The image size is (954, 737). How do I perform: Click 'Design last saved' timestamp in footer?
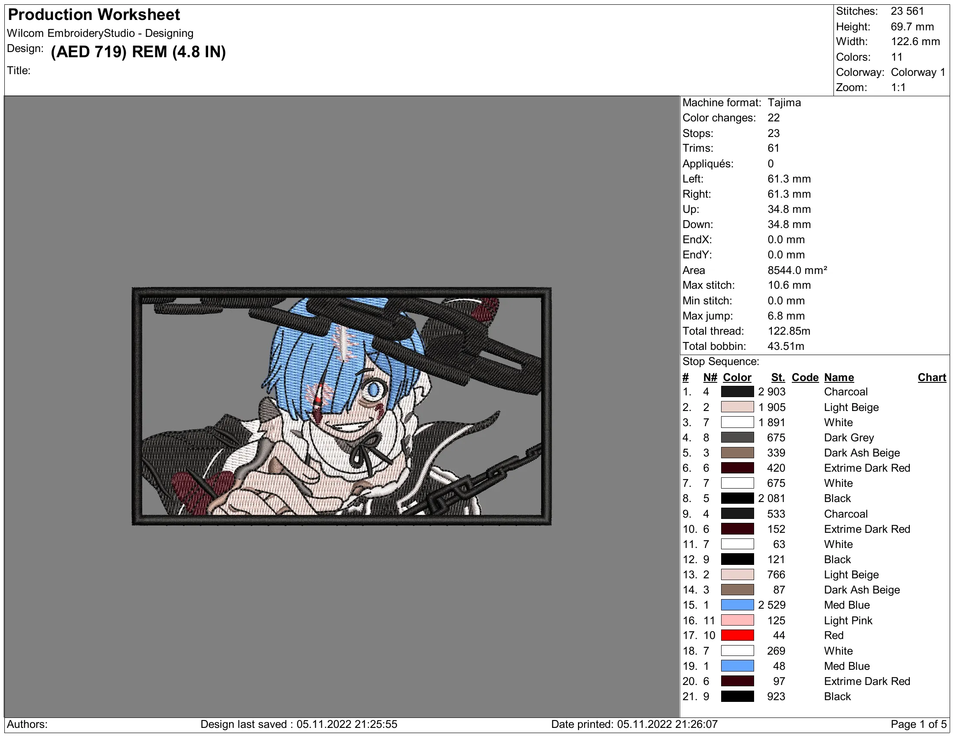[x=299, y=724]
